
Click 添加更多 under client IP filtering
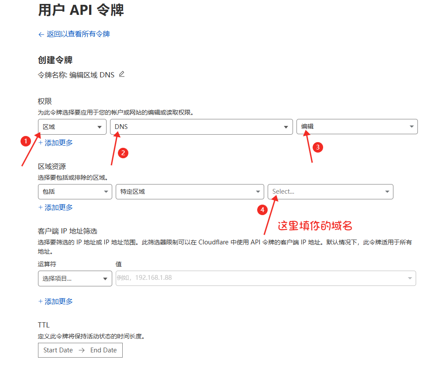[x=55, y=301]
